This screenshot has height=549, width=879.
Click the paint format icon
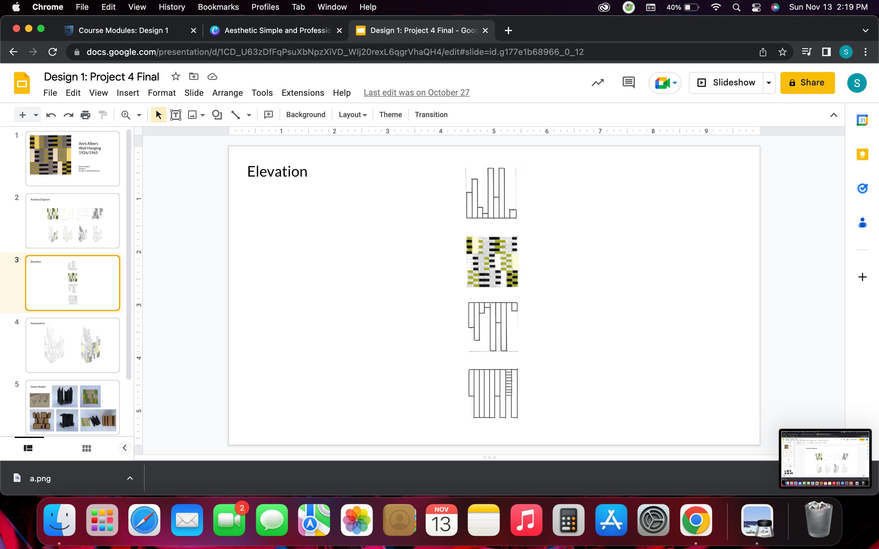pyautogui.click(x=103, y=115)
